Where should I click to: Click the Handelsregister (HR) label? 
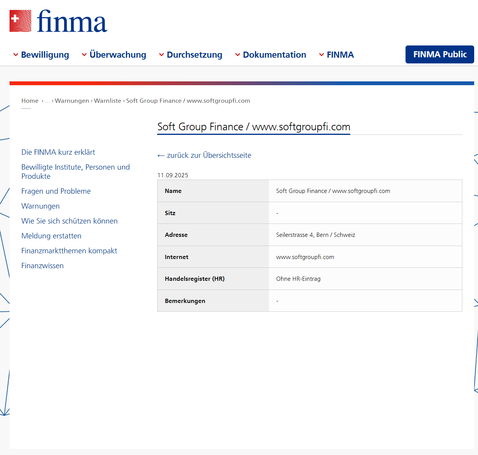(195, 279)
